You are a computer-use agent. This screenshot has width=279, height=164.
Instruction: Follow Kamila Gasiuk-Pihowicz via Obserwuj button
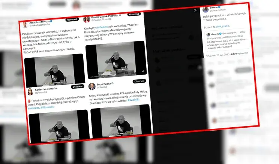[x=134, y=14]
